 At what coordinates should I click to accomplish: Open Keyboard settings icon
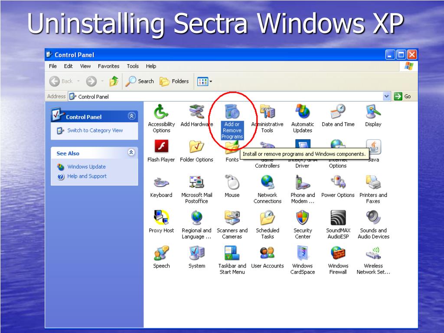point(161,183)
